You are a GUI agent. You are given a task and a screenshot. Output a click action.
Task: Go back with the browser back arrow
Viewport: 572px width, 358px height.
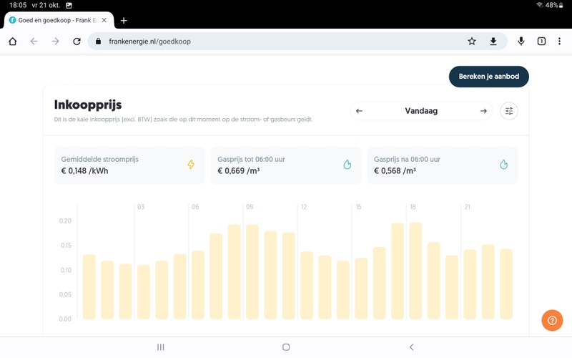pos(34,42)
